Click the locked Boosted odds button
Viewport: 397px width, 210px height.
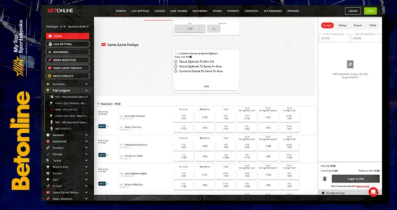[x=213, y=28]
